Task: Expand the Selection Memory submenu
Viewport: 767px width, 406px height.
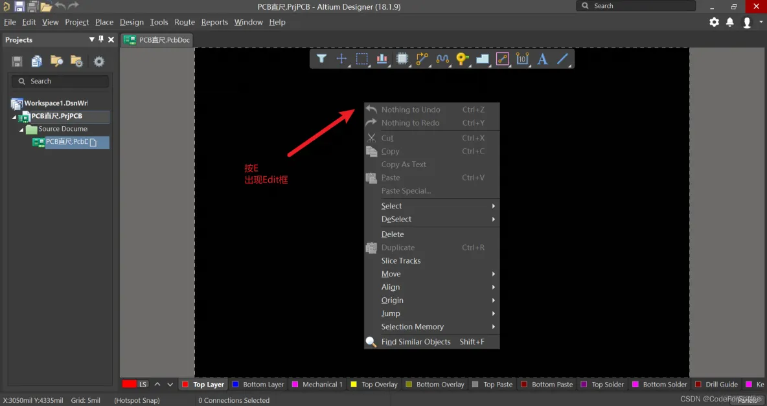Action: click(x=432, y=327)
